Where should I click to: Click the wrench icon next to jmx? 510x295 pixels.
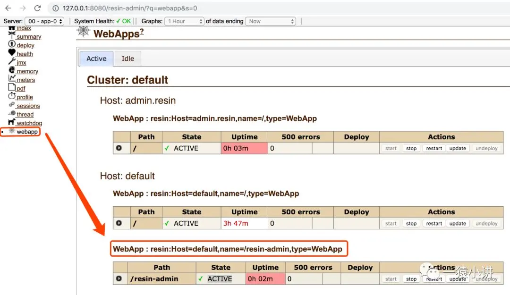pyautogui.click(x=12, y=61)
